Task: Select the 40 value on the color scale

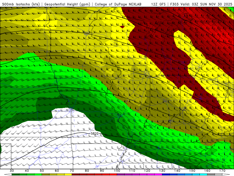Action: click(27, 171)
